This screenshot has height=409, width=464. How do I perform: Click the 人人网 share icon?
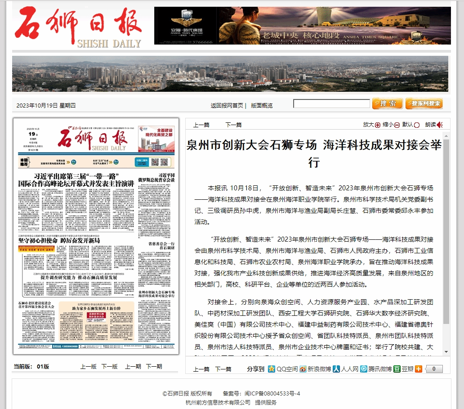[336, 369]
